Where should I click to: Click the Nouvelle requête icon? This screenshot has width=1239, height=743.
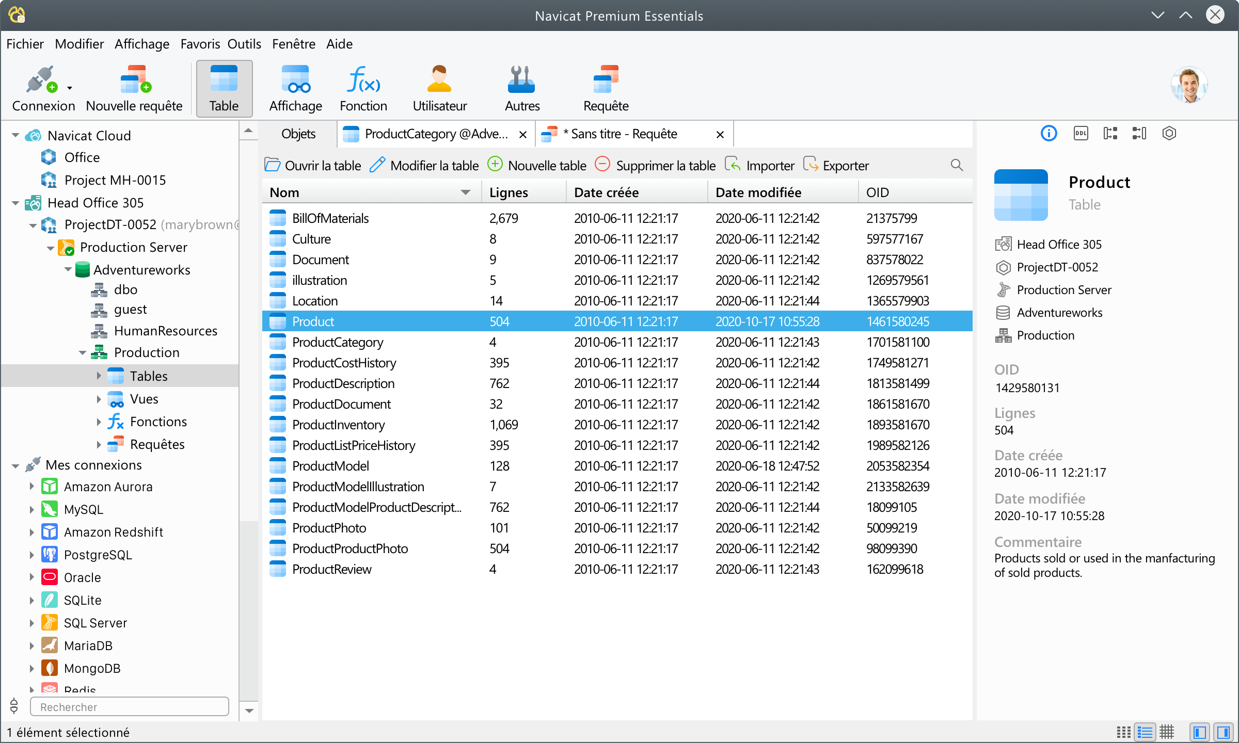click(136, 79)
